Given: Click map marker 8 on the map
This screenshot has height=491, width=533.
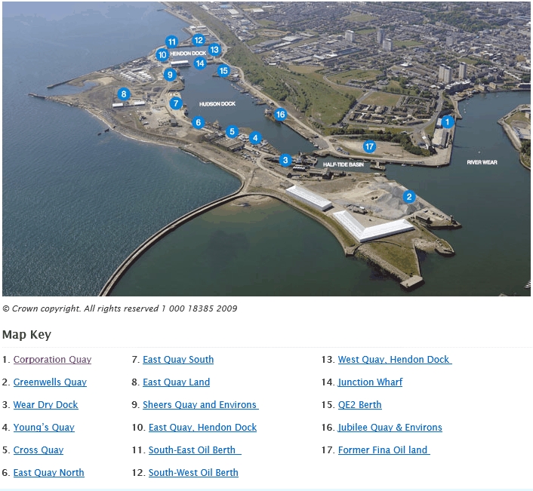Looking at the screenshot, I should click(124, 94).
